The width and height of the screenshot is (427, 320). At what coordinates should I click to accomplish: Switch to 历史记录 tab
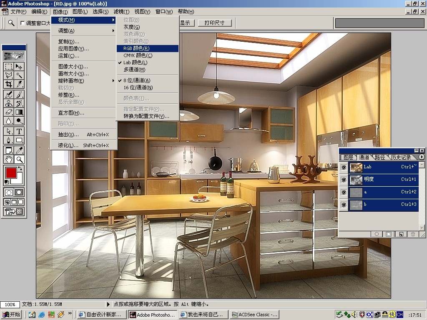point(401,157)
